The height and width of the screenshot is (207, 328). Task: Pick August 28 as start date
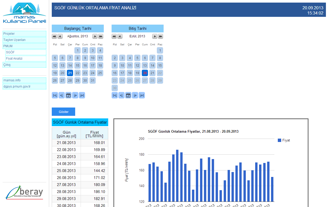click(x=70, y=80)
